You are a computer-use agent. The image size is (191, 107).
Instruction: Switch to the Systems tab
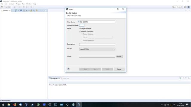5,11
